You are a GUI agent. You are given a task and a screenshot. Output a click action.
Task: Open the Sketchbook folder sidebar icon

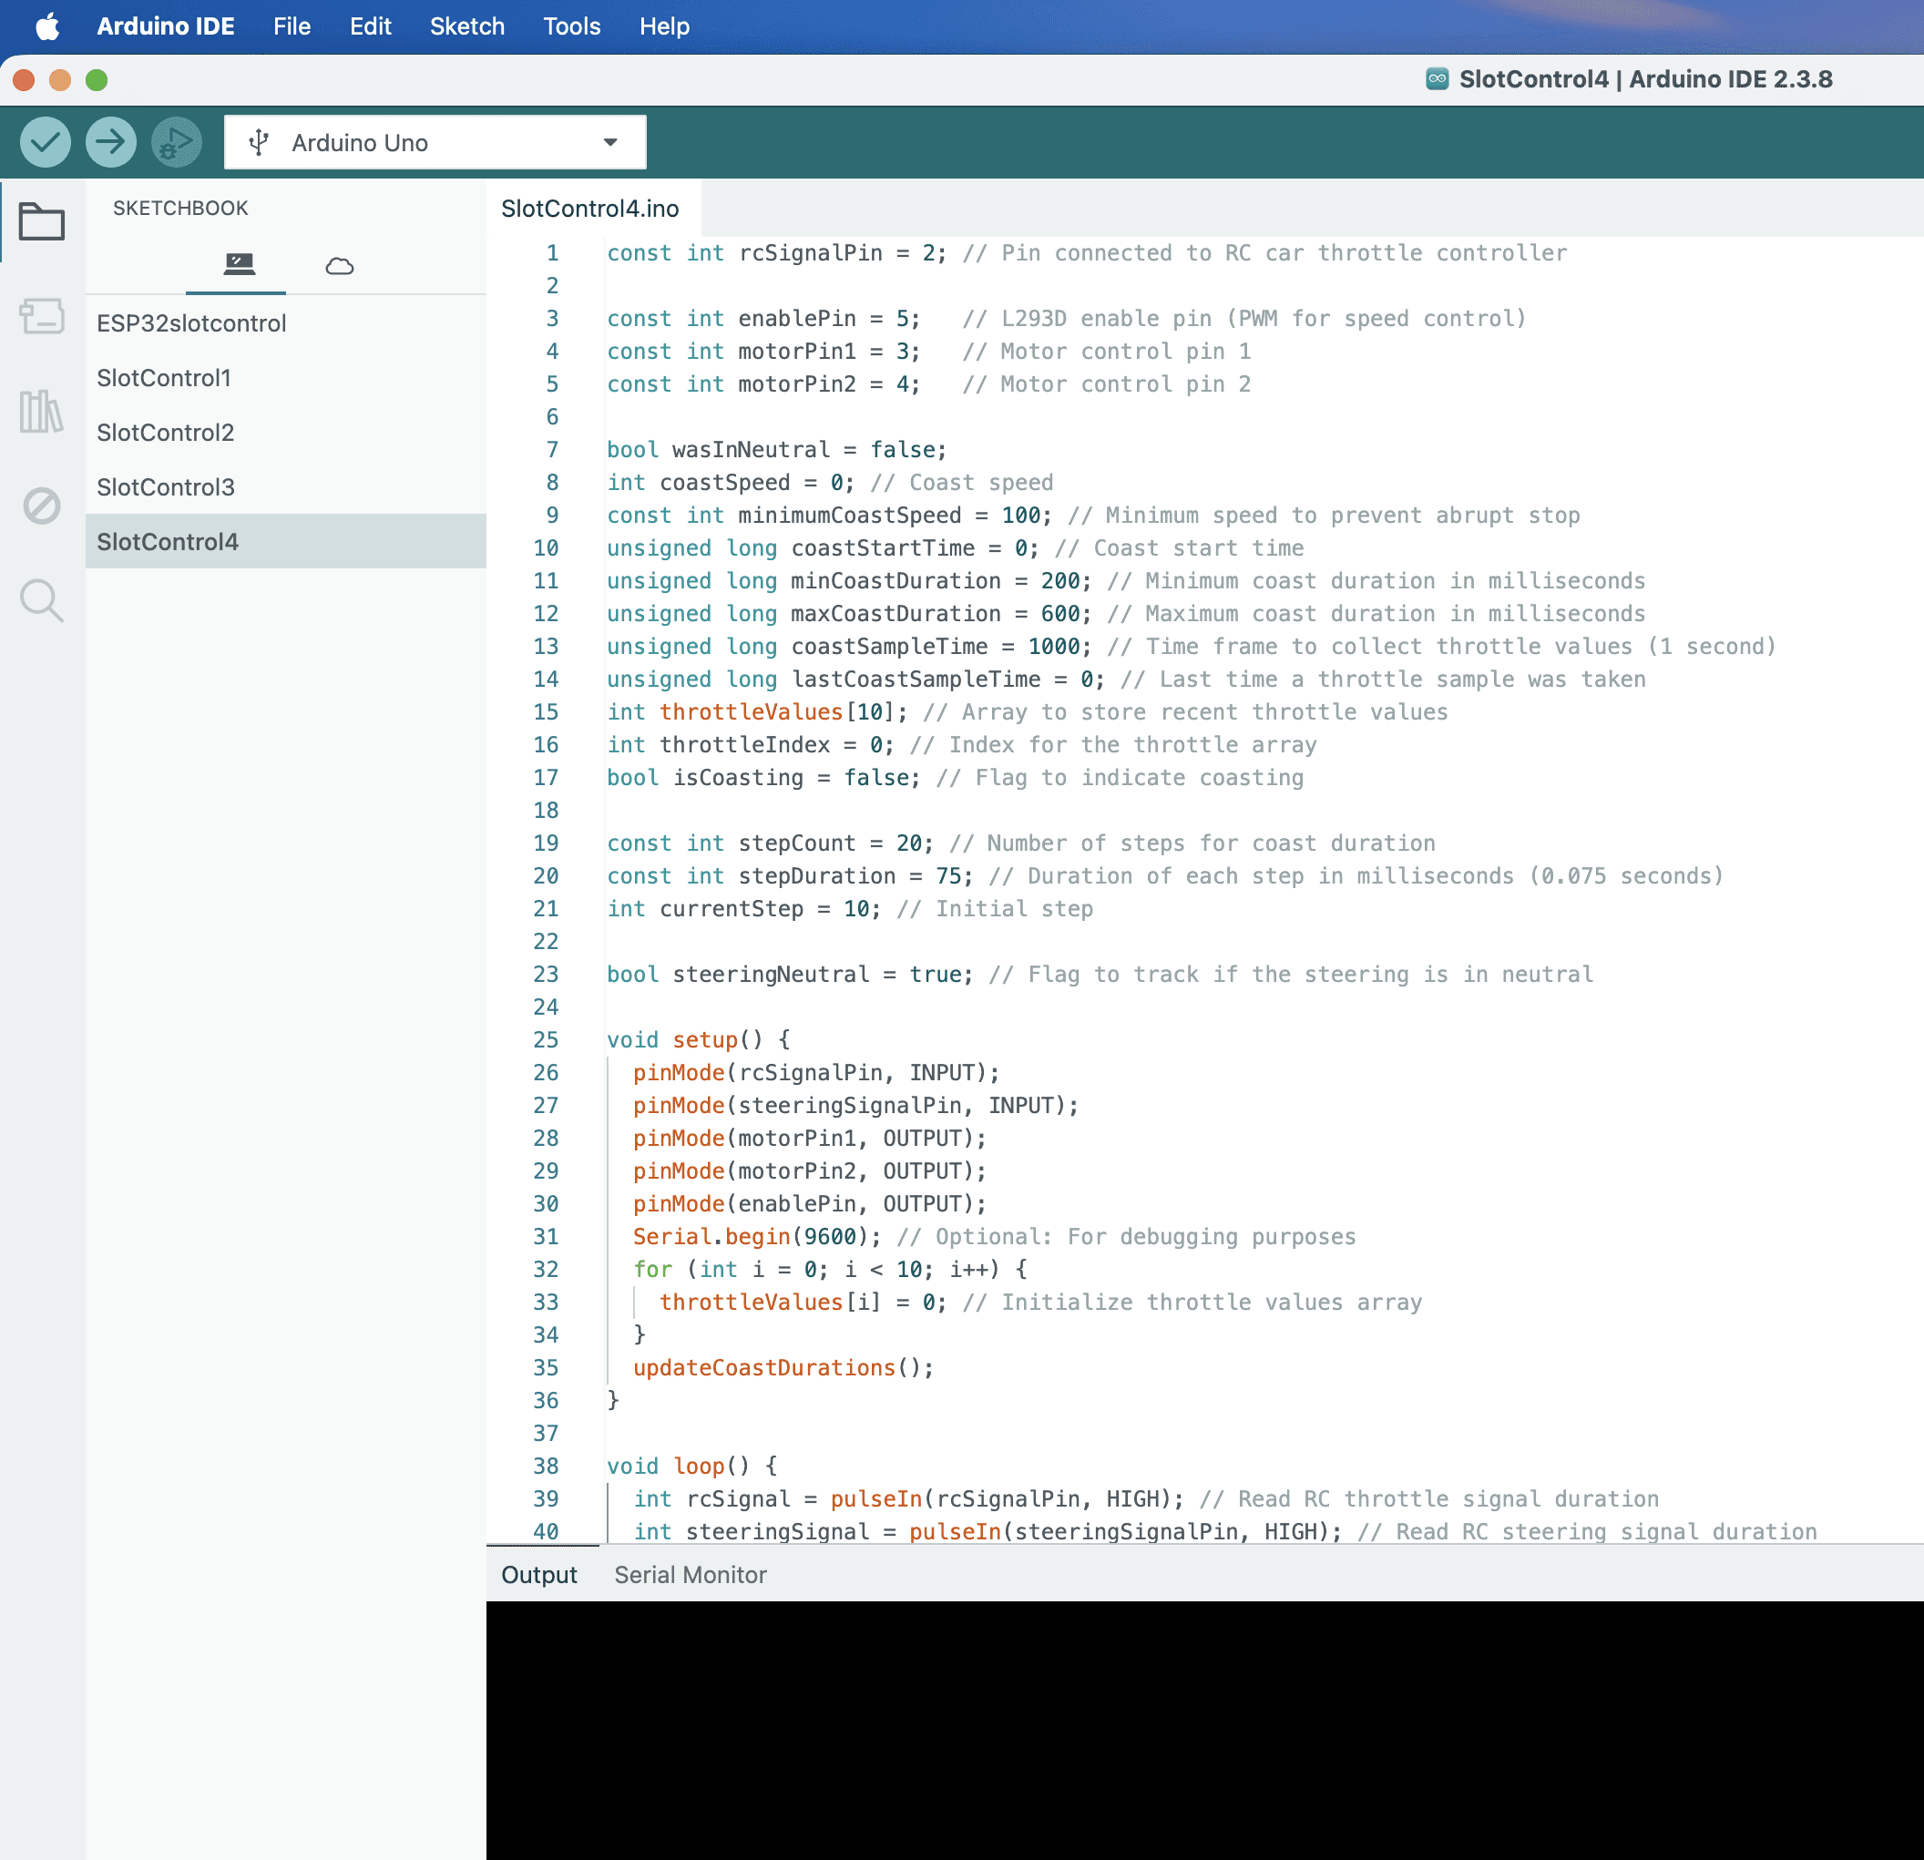coord(42,222)
